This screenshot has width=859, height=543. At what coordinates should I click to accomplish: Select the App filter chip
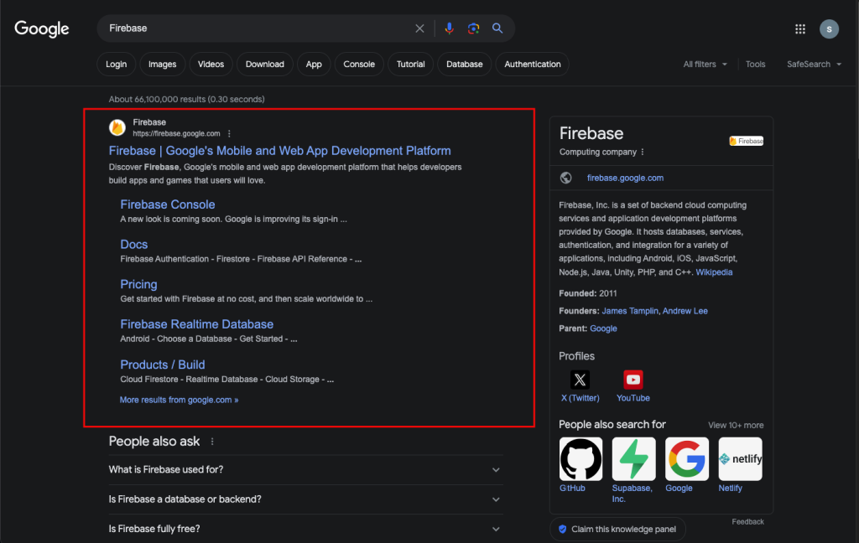(314, 64)
